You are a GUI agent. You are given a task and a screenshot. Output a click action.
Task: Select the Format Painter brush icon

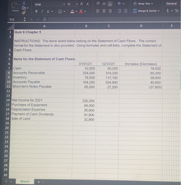(24, 12)
